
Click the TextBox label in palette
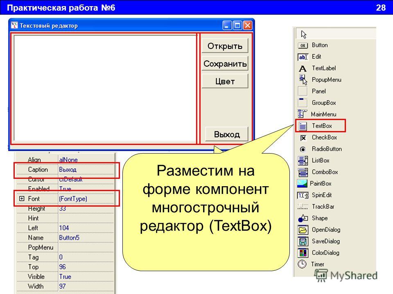322,126
